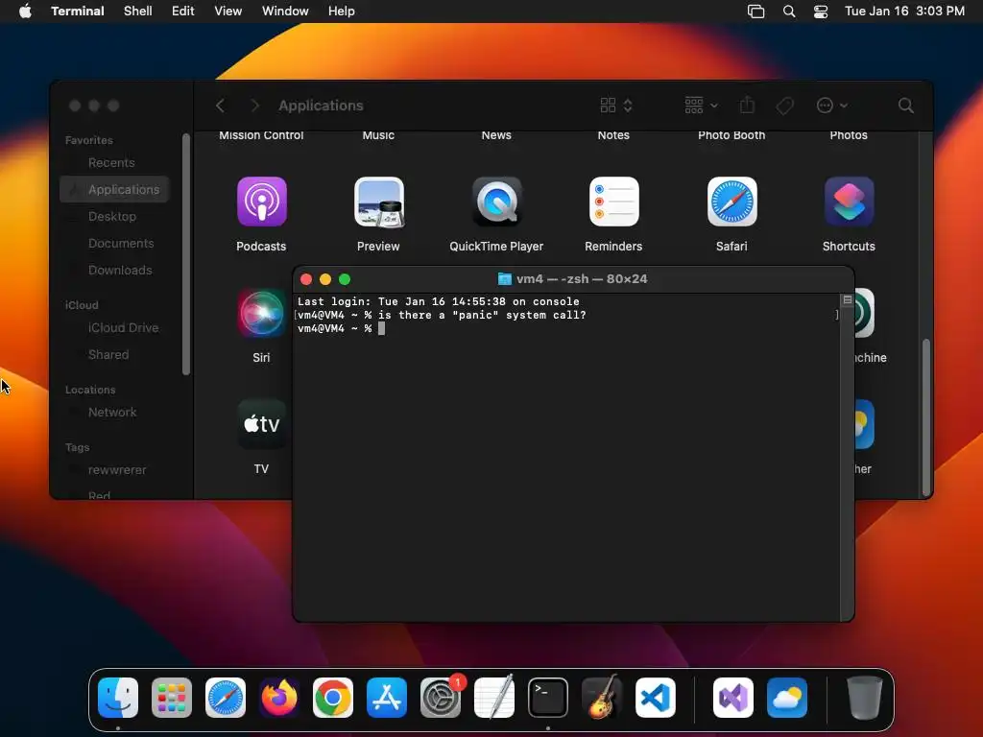Open Visual Studio from the Dock
Viewport: 983px width, 737px height.
733,697
